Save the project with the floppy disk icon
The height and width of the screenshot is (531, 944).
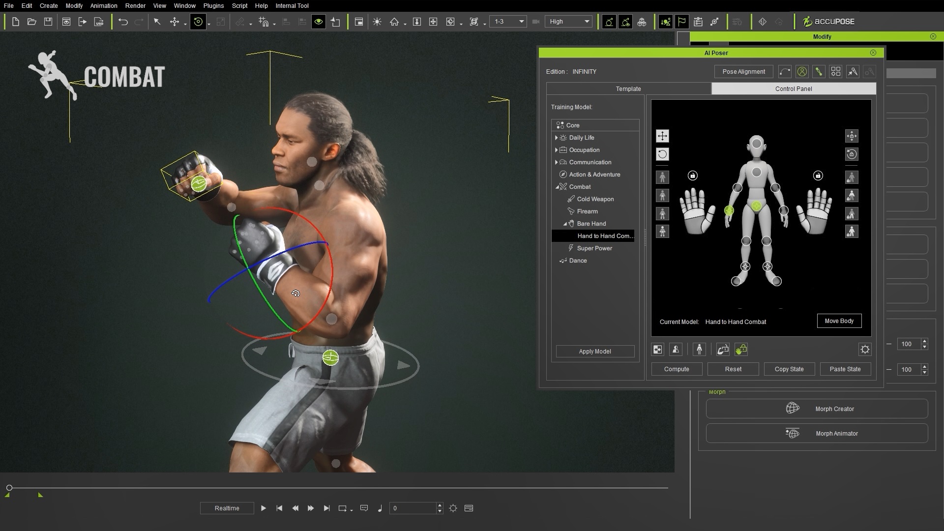[x=48, y=22]
